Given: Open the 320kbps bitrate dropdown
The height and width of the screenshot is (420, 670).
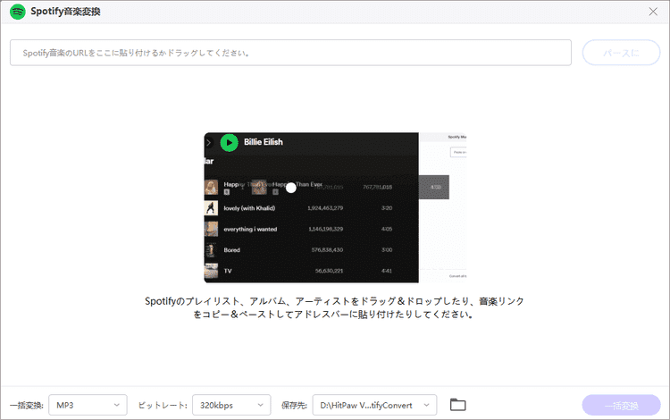Looking at the screenshot, I should (231, 405).
